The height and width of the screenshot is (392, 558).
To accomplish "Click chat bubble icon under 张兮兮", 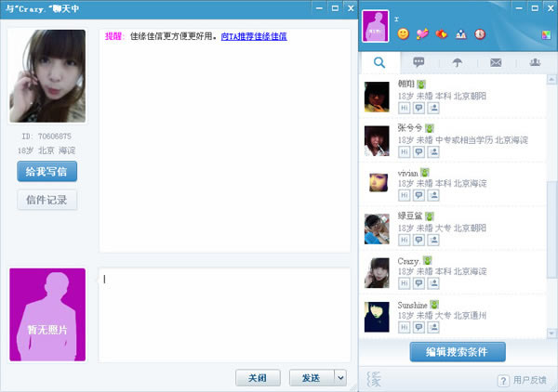I will pos(418,152).
